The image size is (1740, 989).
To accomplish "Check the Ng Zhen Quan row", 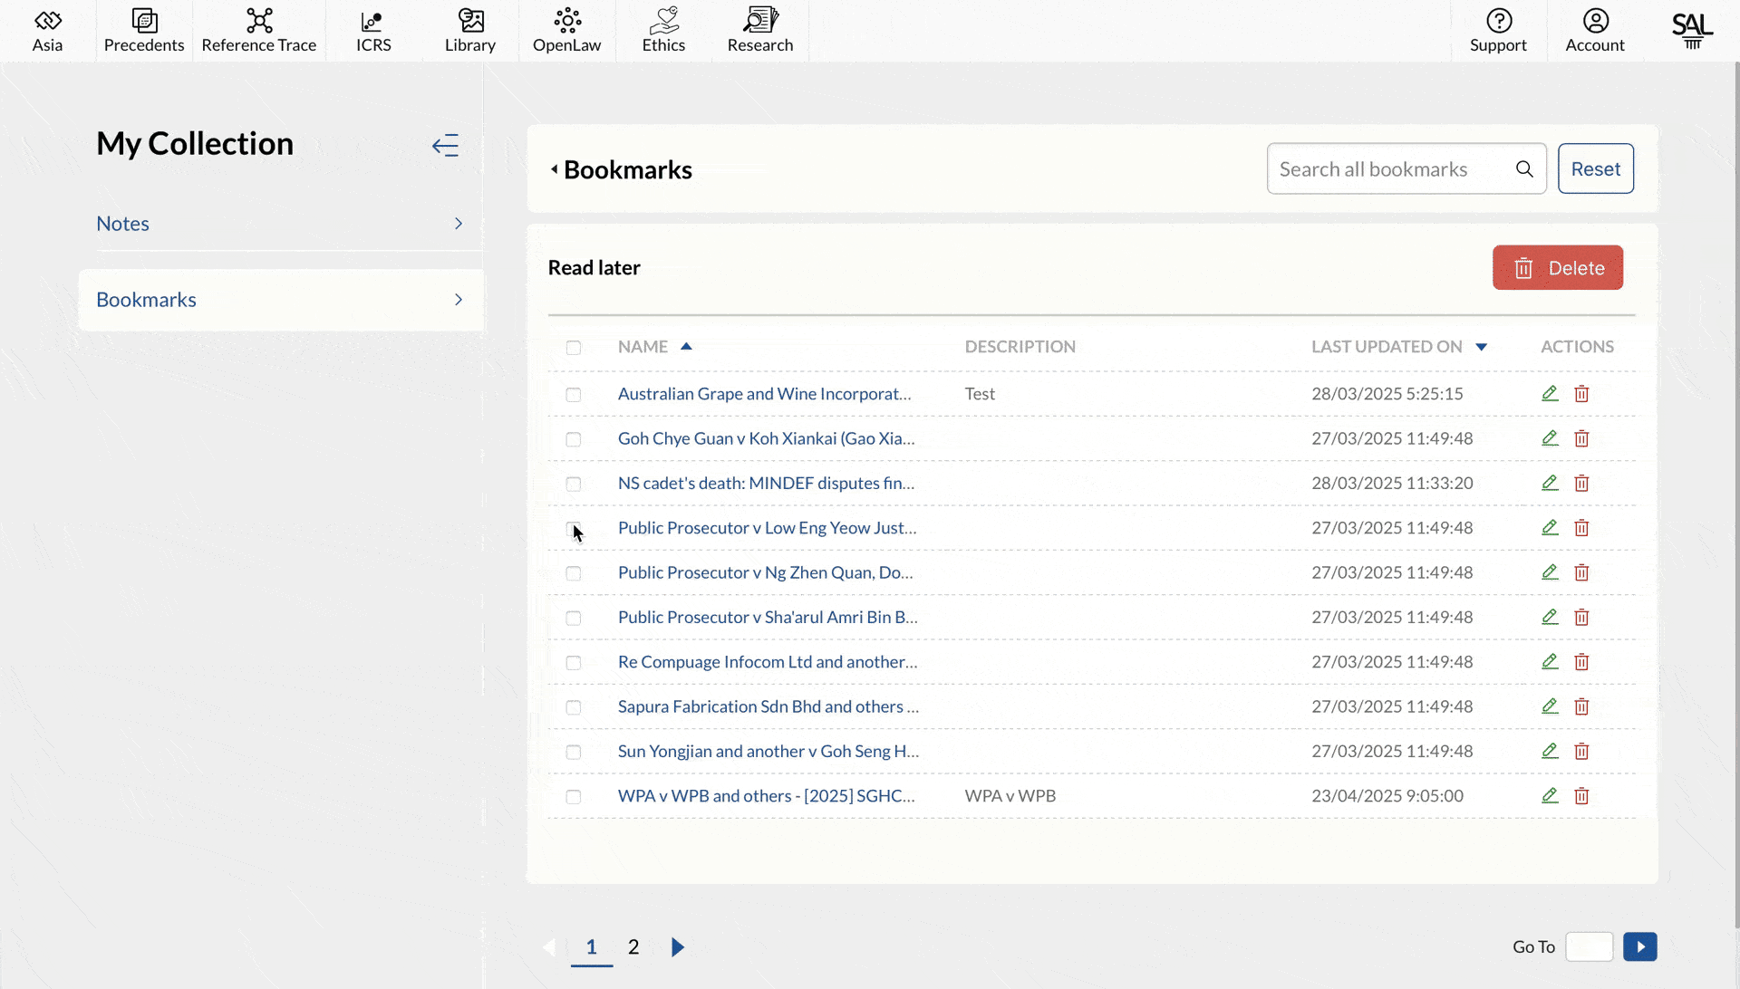I will click(x=574, y=573).
